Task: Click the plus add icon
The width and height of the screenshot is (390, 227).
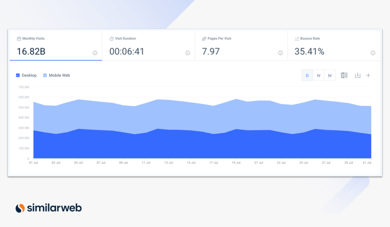Action: pyautogui.click(x=368, y=75)
